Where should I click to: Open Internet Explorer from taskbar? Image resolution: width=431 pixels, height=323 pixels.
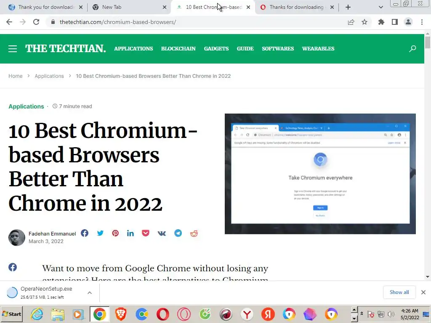[37, 314]
